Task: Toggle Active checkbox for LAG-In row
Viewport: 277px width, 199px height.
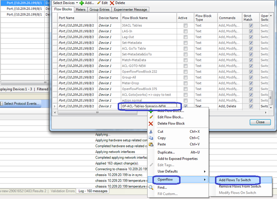Action: click(185, 31)
